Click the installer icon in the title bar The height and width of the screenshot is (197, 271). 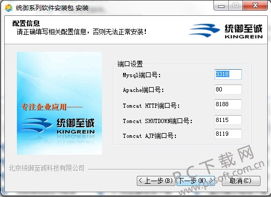[9, 8]
